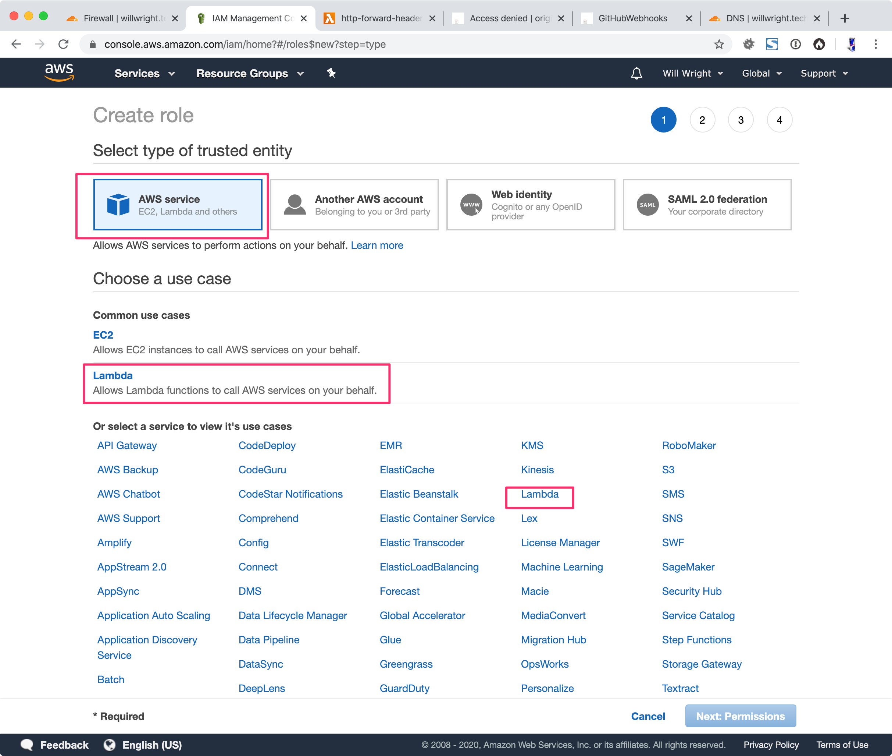Cancel the role creation
The height and width of the screenshot is (756, 892).
648,716
